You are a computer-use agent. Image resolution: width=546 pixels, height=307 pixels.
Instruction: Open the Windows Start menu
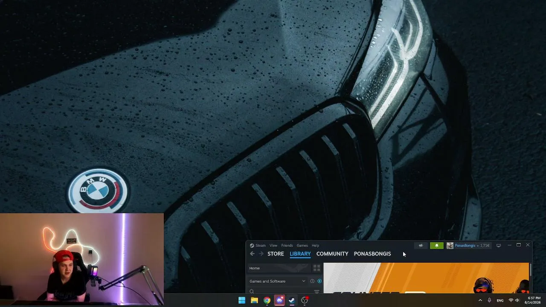(242, 300)
